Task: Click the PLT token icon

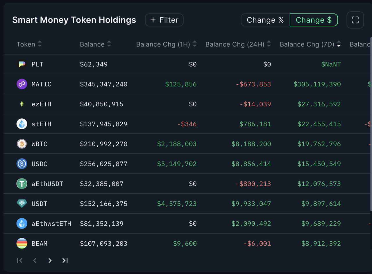Action: click(22, 64)
